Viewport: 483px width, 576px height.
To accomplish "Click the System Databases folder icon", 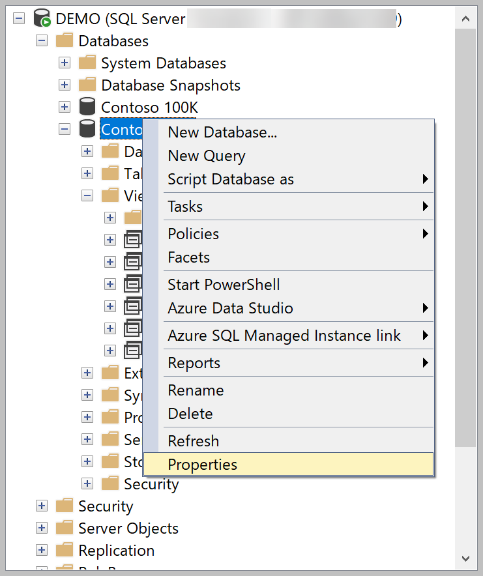I will tap(87, 63).
